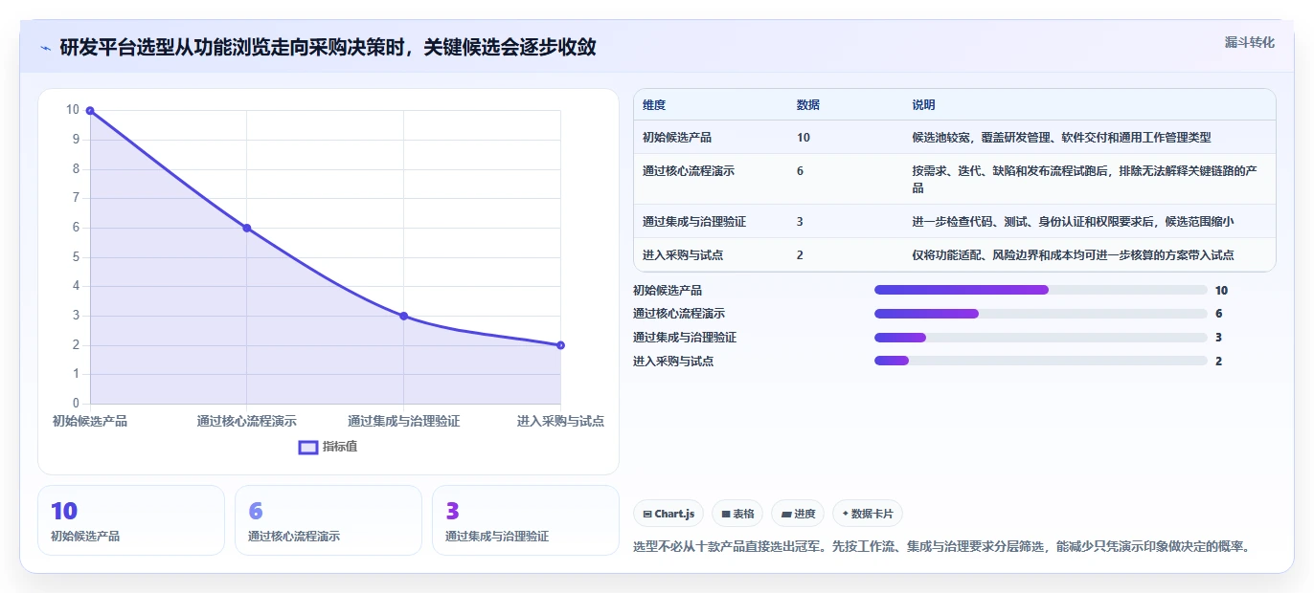
Task: Click the 表格 chip
Action: 737,514
